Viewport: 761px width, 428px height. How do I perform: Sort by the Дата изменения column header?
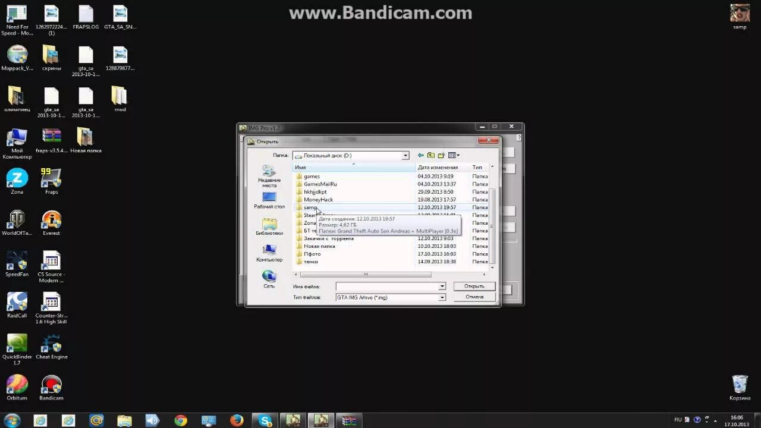(x=442, y=168)
